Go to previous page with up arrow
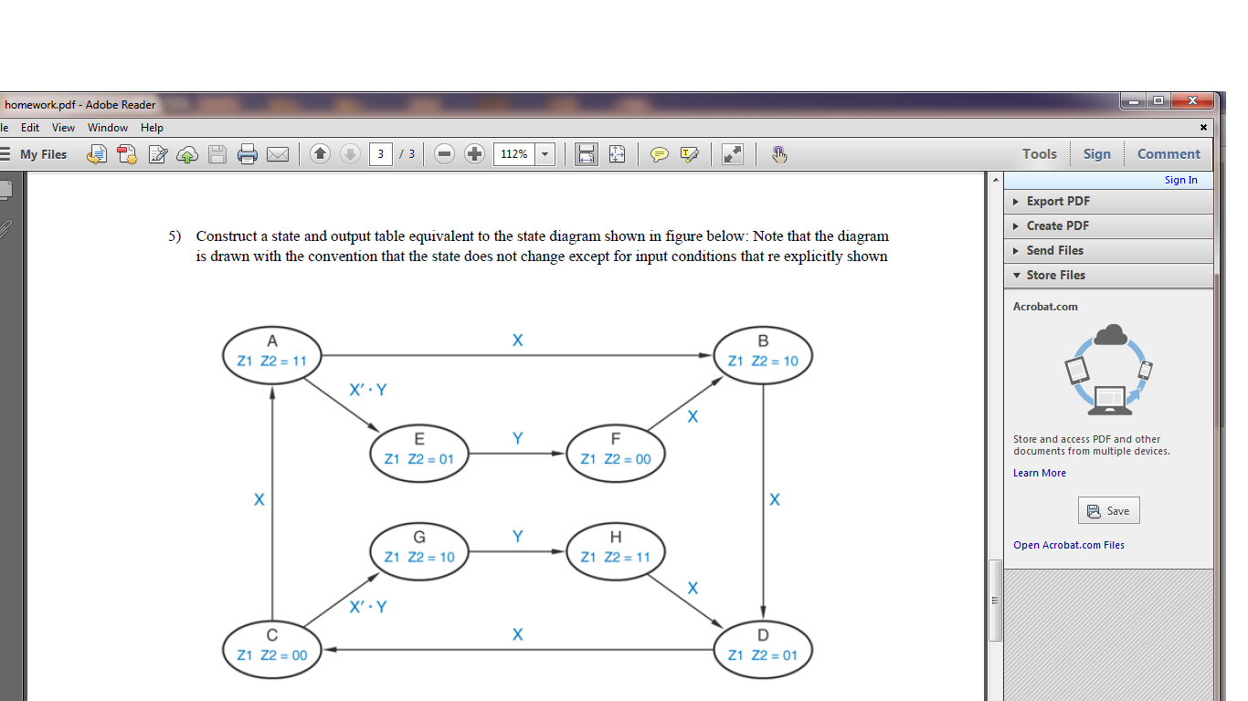This screenshot has height=701, width=1248. point(319,153)
